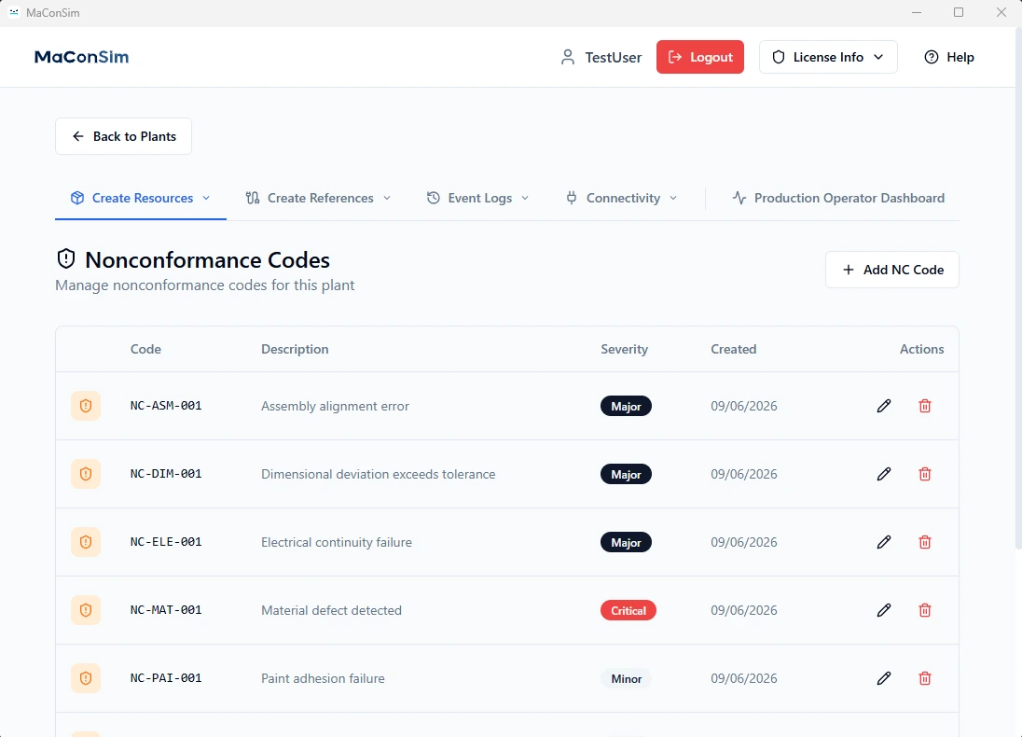The width and height of the screenshot is (1022, 737).
Task: Edit the NC-ASM-001 code with pencil icon
Action: pyautogui.click(x=884, y=406)
